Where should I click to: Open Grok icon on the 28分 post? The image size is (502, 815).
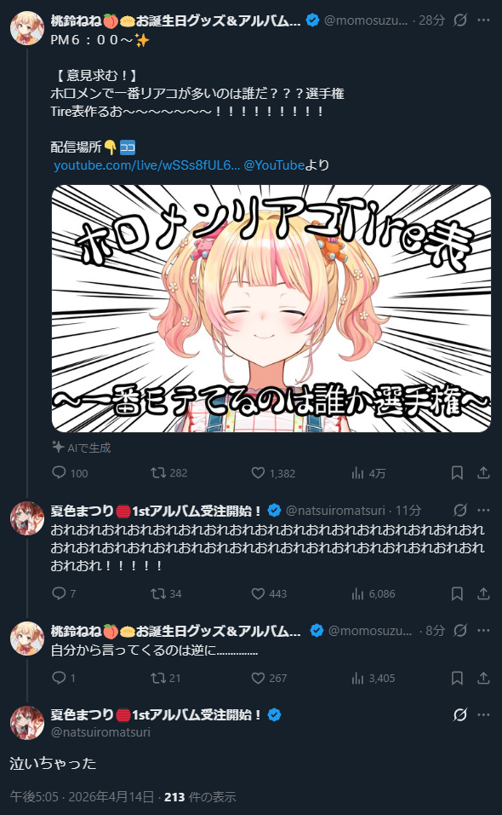tap(460, 20)
